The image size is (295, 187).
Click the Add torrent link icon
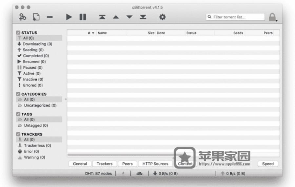pyautogui.click(x=23, y=17)
